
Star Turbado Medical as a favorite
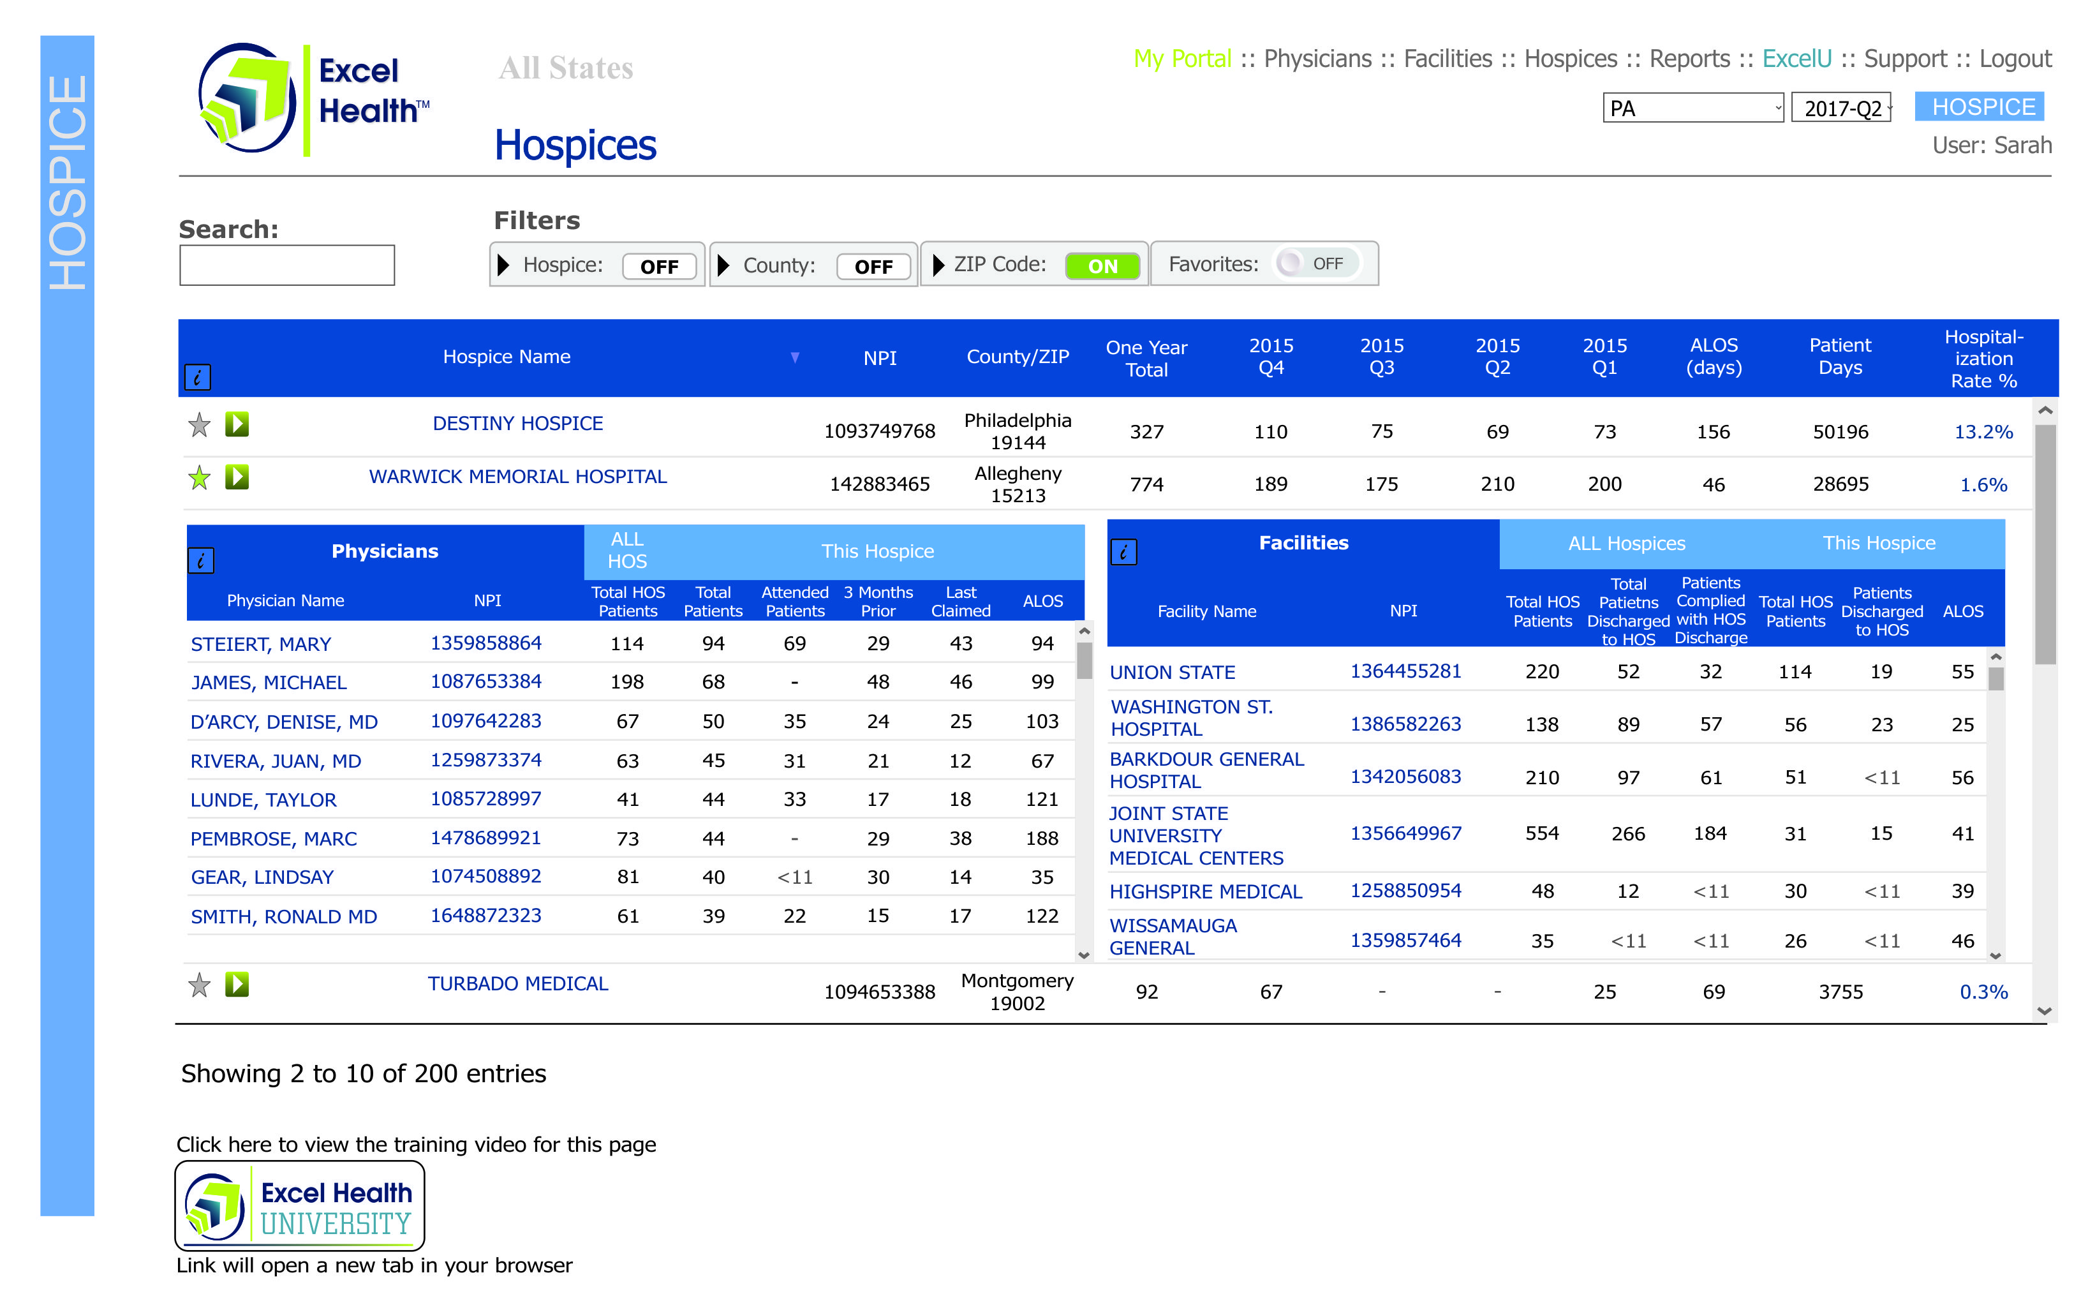(199, 984)
